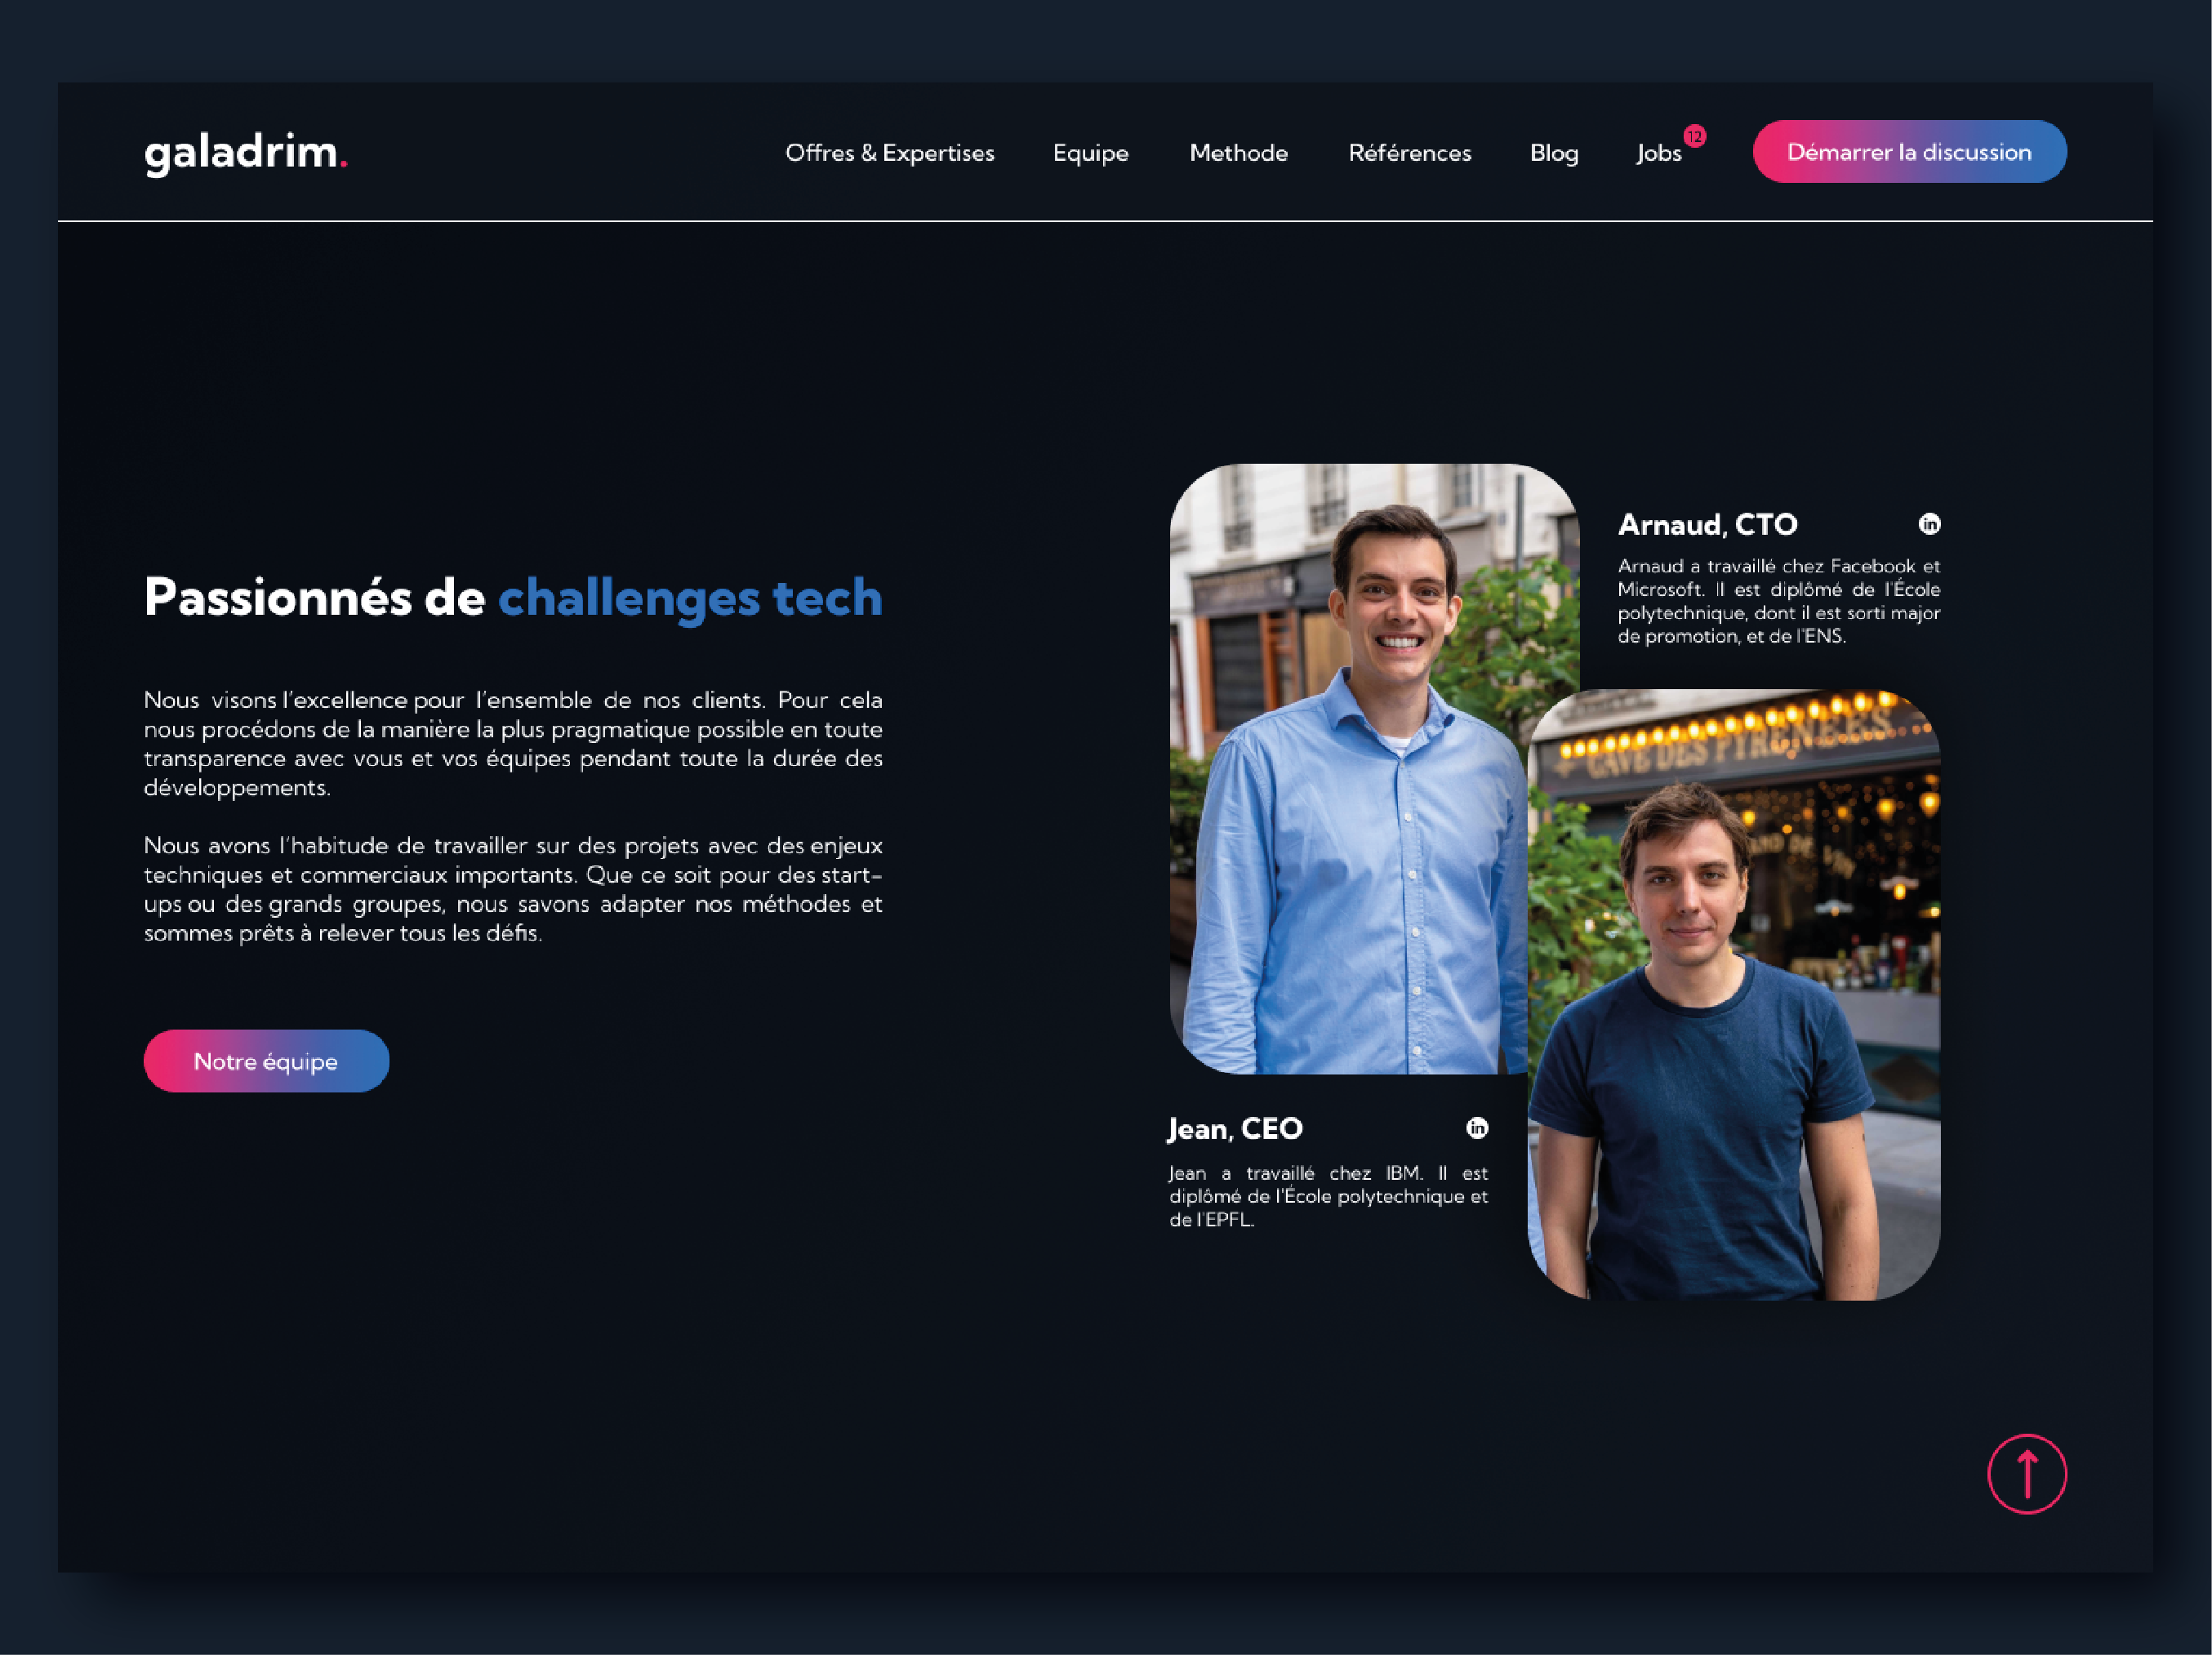The width and height of the screenshot is (2212, 1655).
Task: Click the Notre équipe button
Action: click(x=266, y=1061)
